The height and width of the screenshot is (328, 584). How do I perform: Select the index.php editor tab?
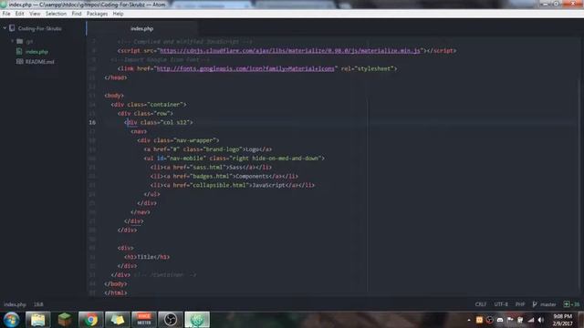(142, 28)
